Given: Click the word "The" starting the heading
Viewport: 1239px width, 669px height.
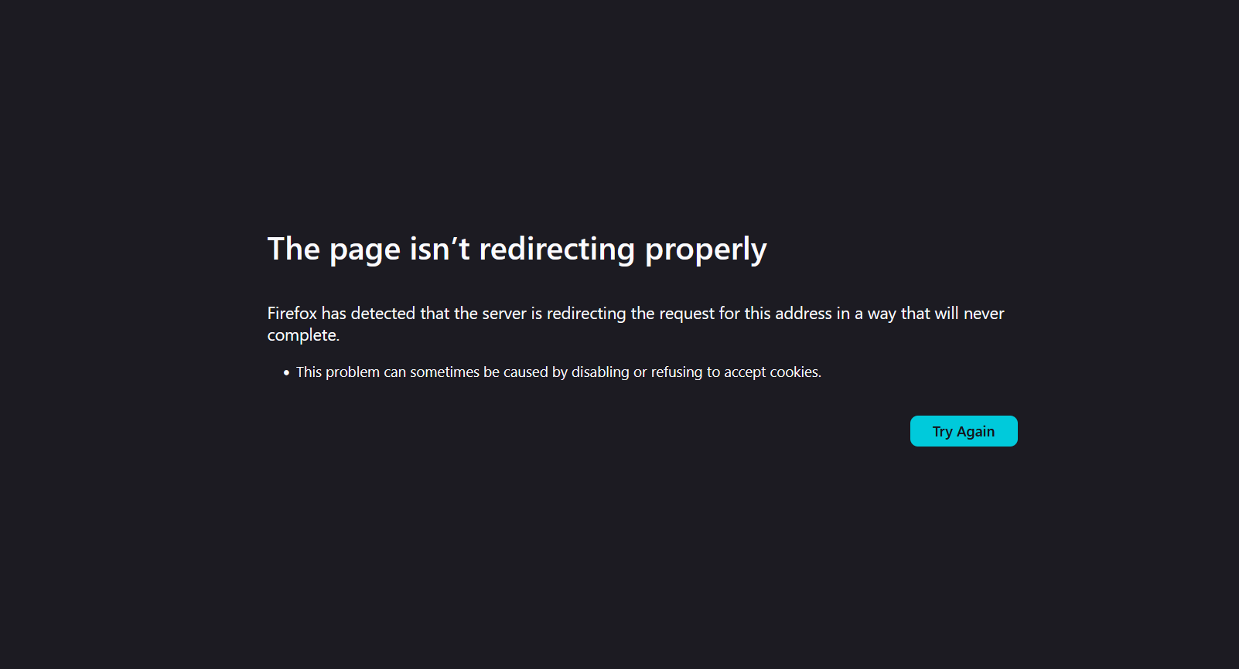Looking at the screenshot, I should click(x=294, y=250).
